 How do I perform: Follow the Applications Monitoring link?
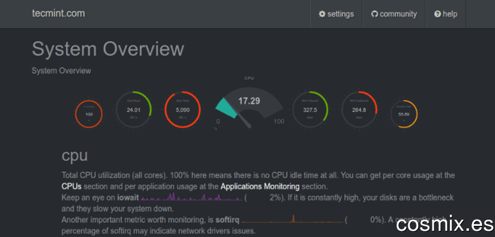tap(260, 186)
